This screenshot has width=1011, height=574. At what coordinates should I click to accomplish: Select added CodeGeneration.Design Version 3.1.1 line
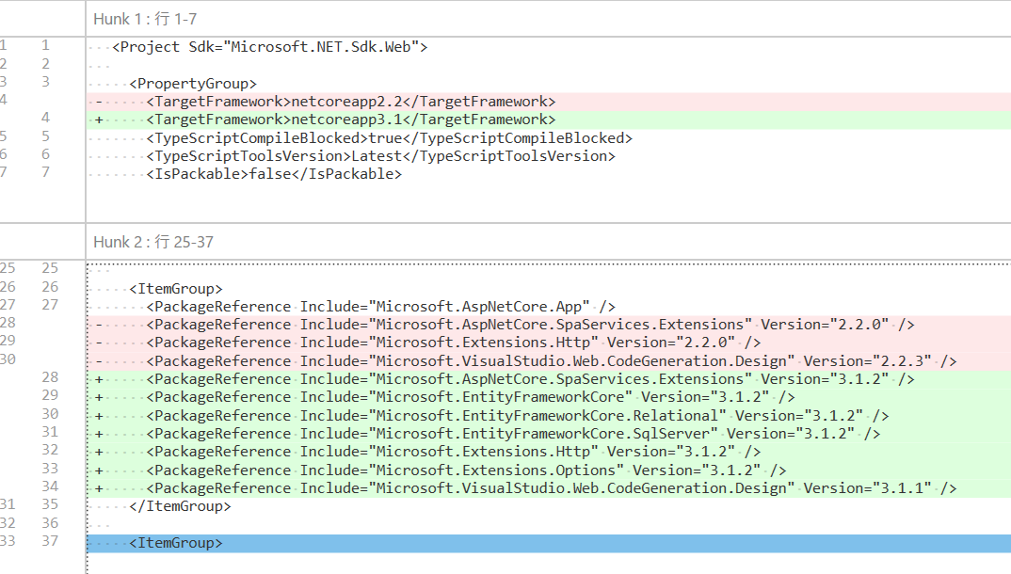click(548, 489)
